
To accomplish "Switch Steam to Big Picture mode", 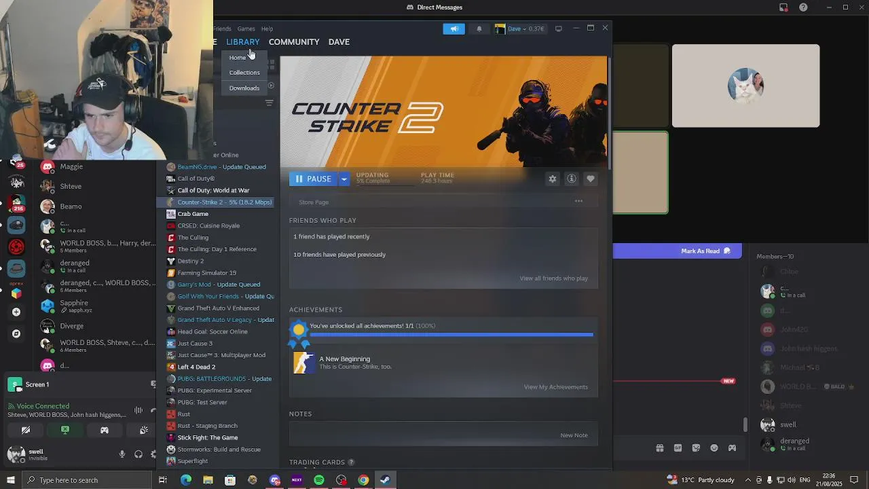I will point(559,29).
